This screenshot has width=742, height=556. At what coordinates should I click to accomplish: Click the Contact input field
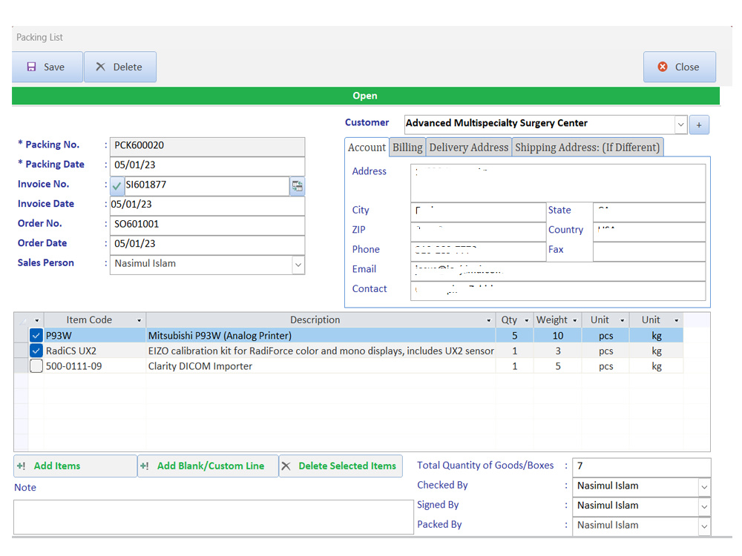(x=558, y=291)
